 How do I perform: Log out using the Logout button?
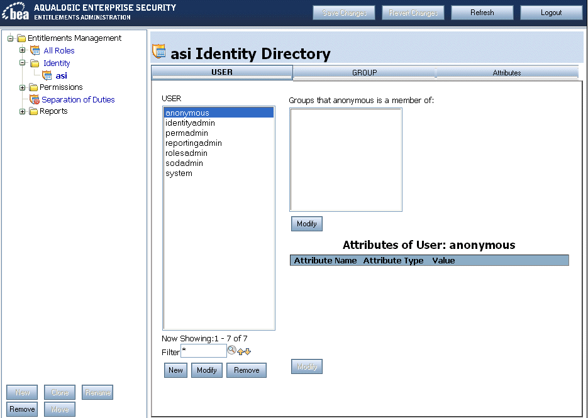(x=552, y=13)
